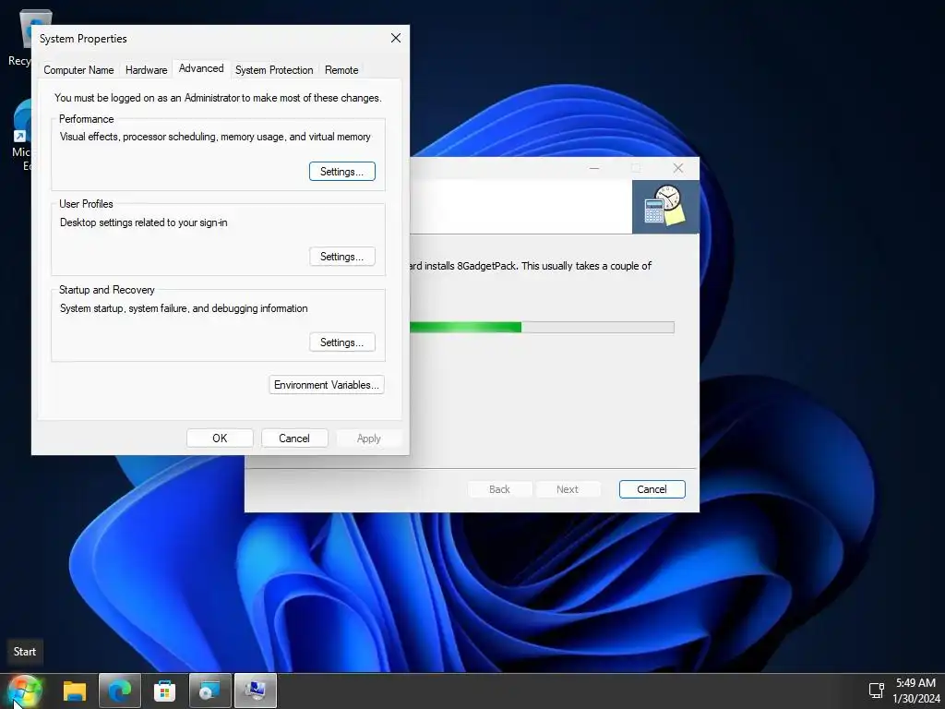Confirm System Properties with OK
This screenshot has width=945, height=709.
(x=220, y=439)
